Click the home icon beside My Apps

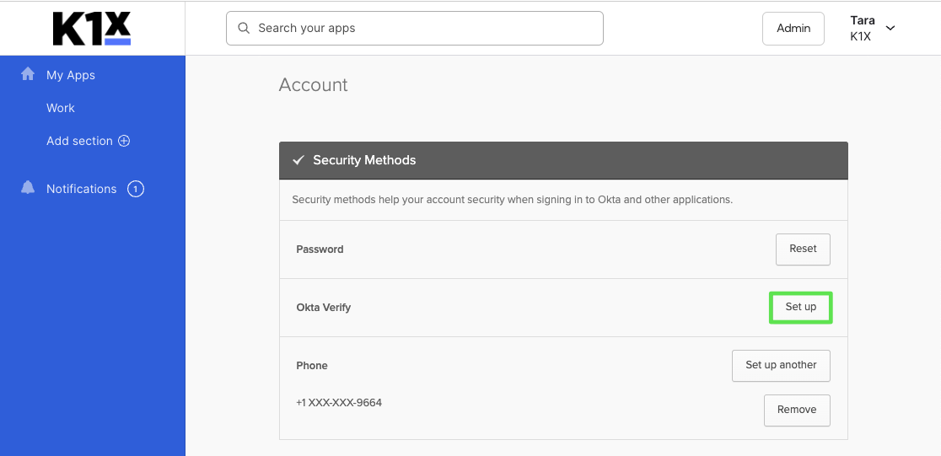(x=28, y=74)
